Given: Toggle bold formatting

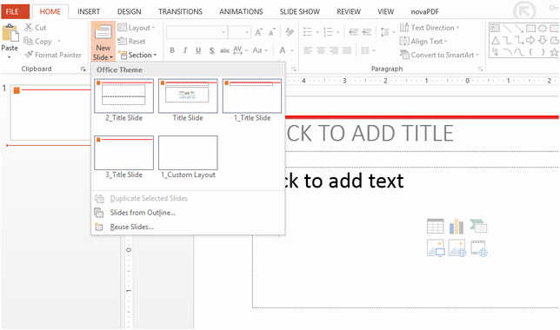Looking at the screenshot, I should [x=172, y=50].
